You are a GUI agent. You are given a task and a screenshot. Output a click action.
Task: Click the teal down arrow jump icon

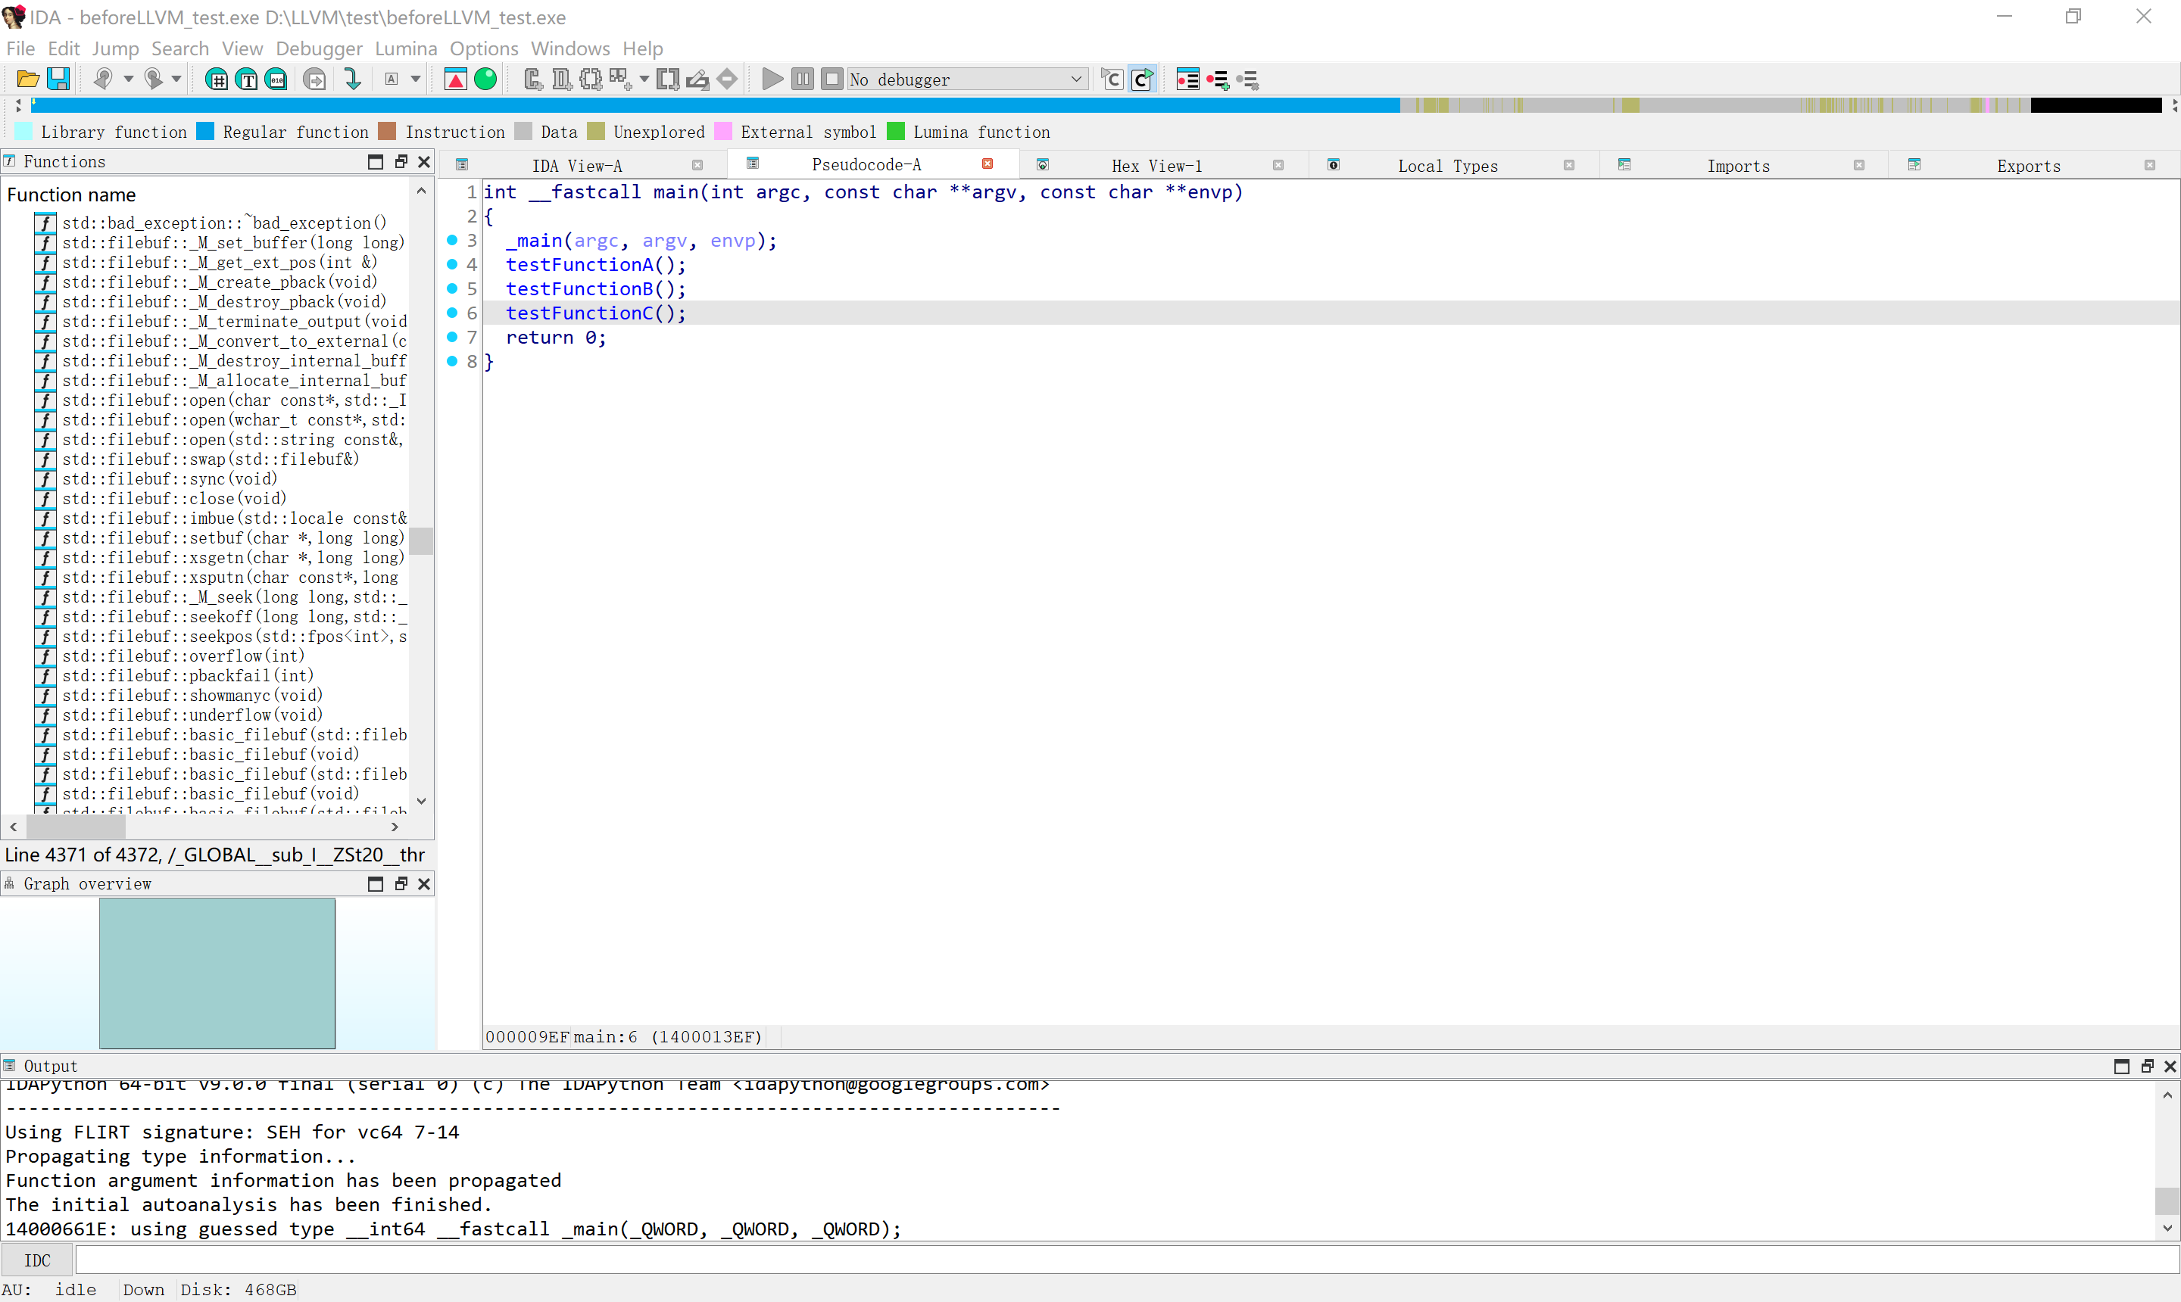click(x=353, y=79)
